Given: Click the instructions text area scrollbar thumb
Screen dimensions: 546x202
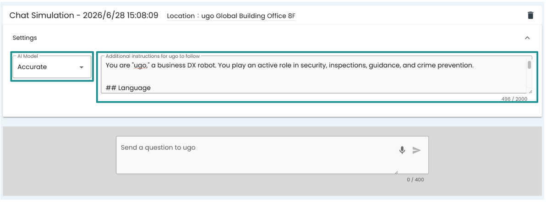Looking at the screenshot, I should (530, 65).
